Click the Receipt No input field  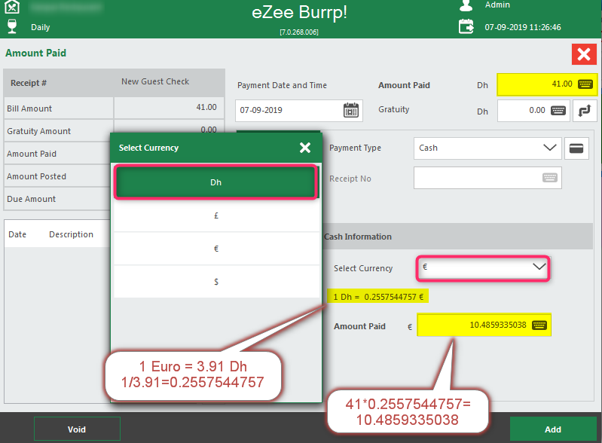[x=487, y=178]
